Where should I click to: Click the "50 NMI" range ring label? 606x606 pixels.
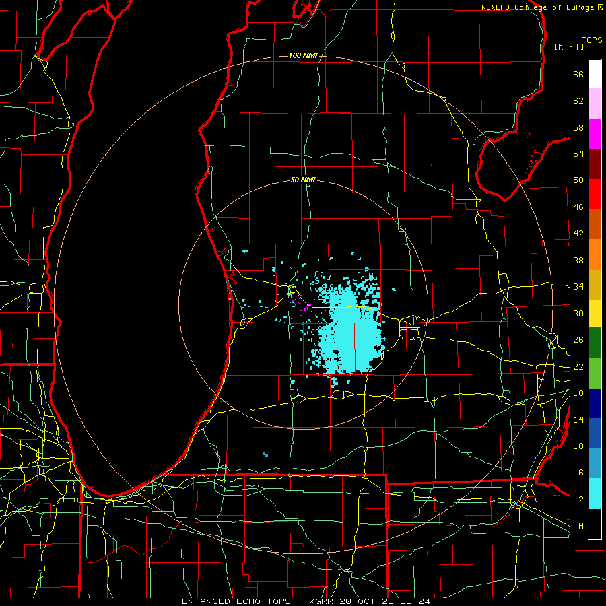303,180
